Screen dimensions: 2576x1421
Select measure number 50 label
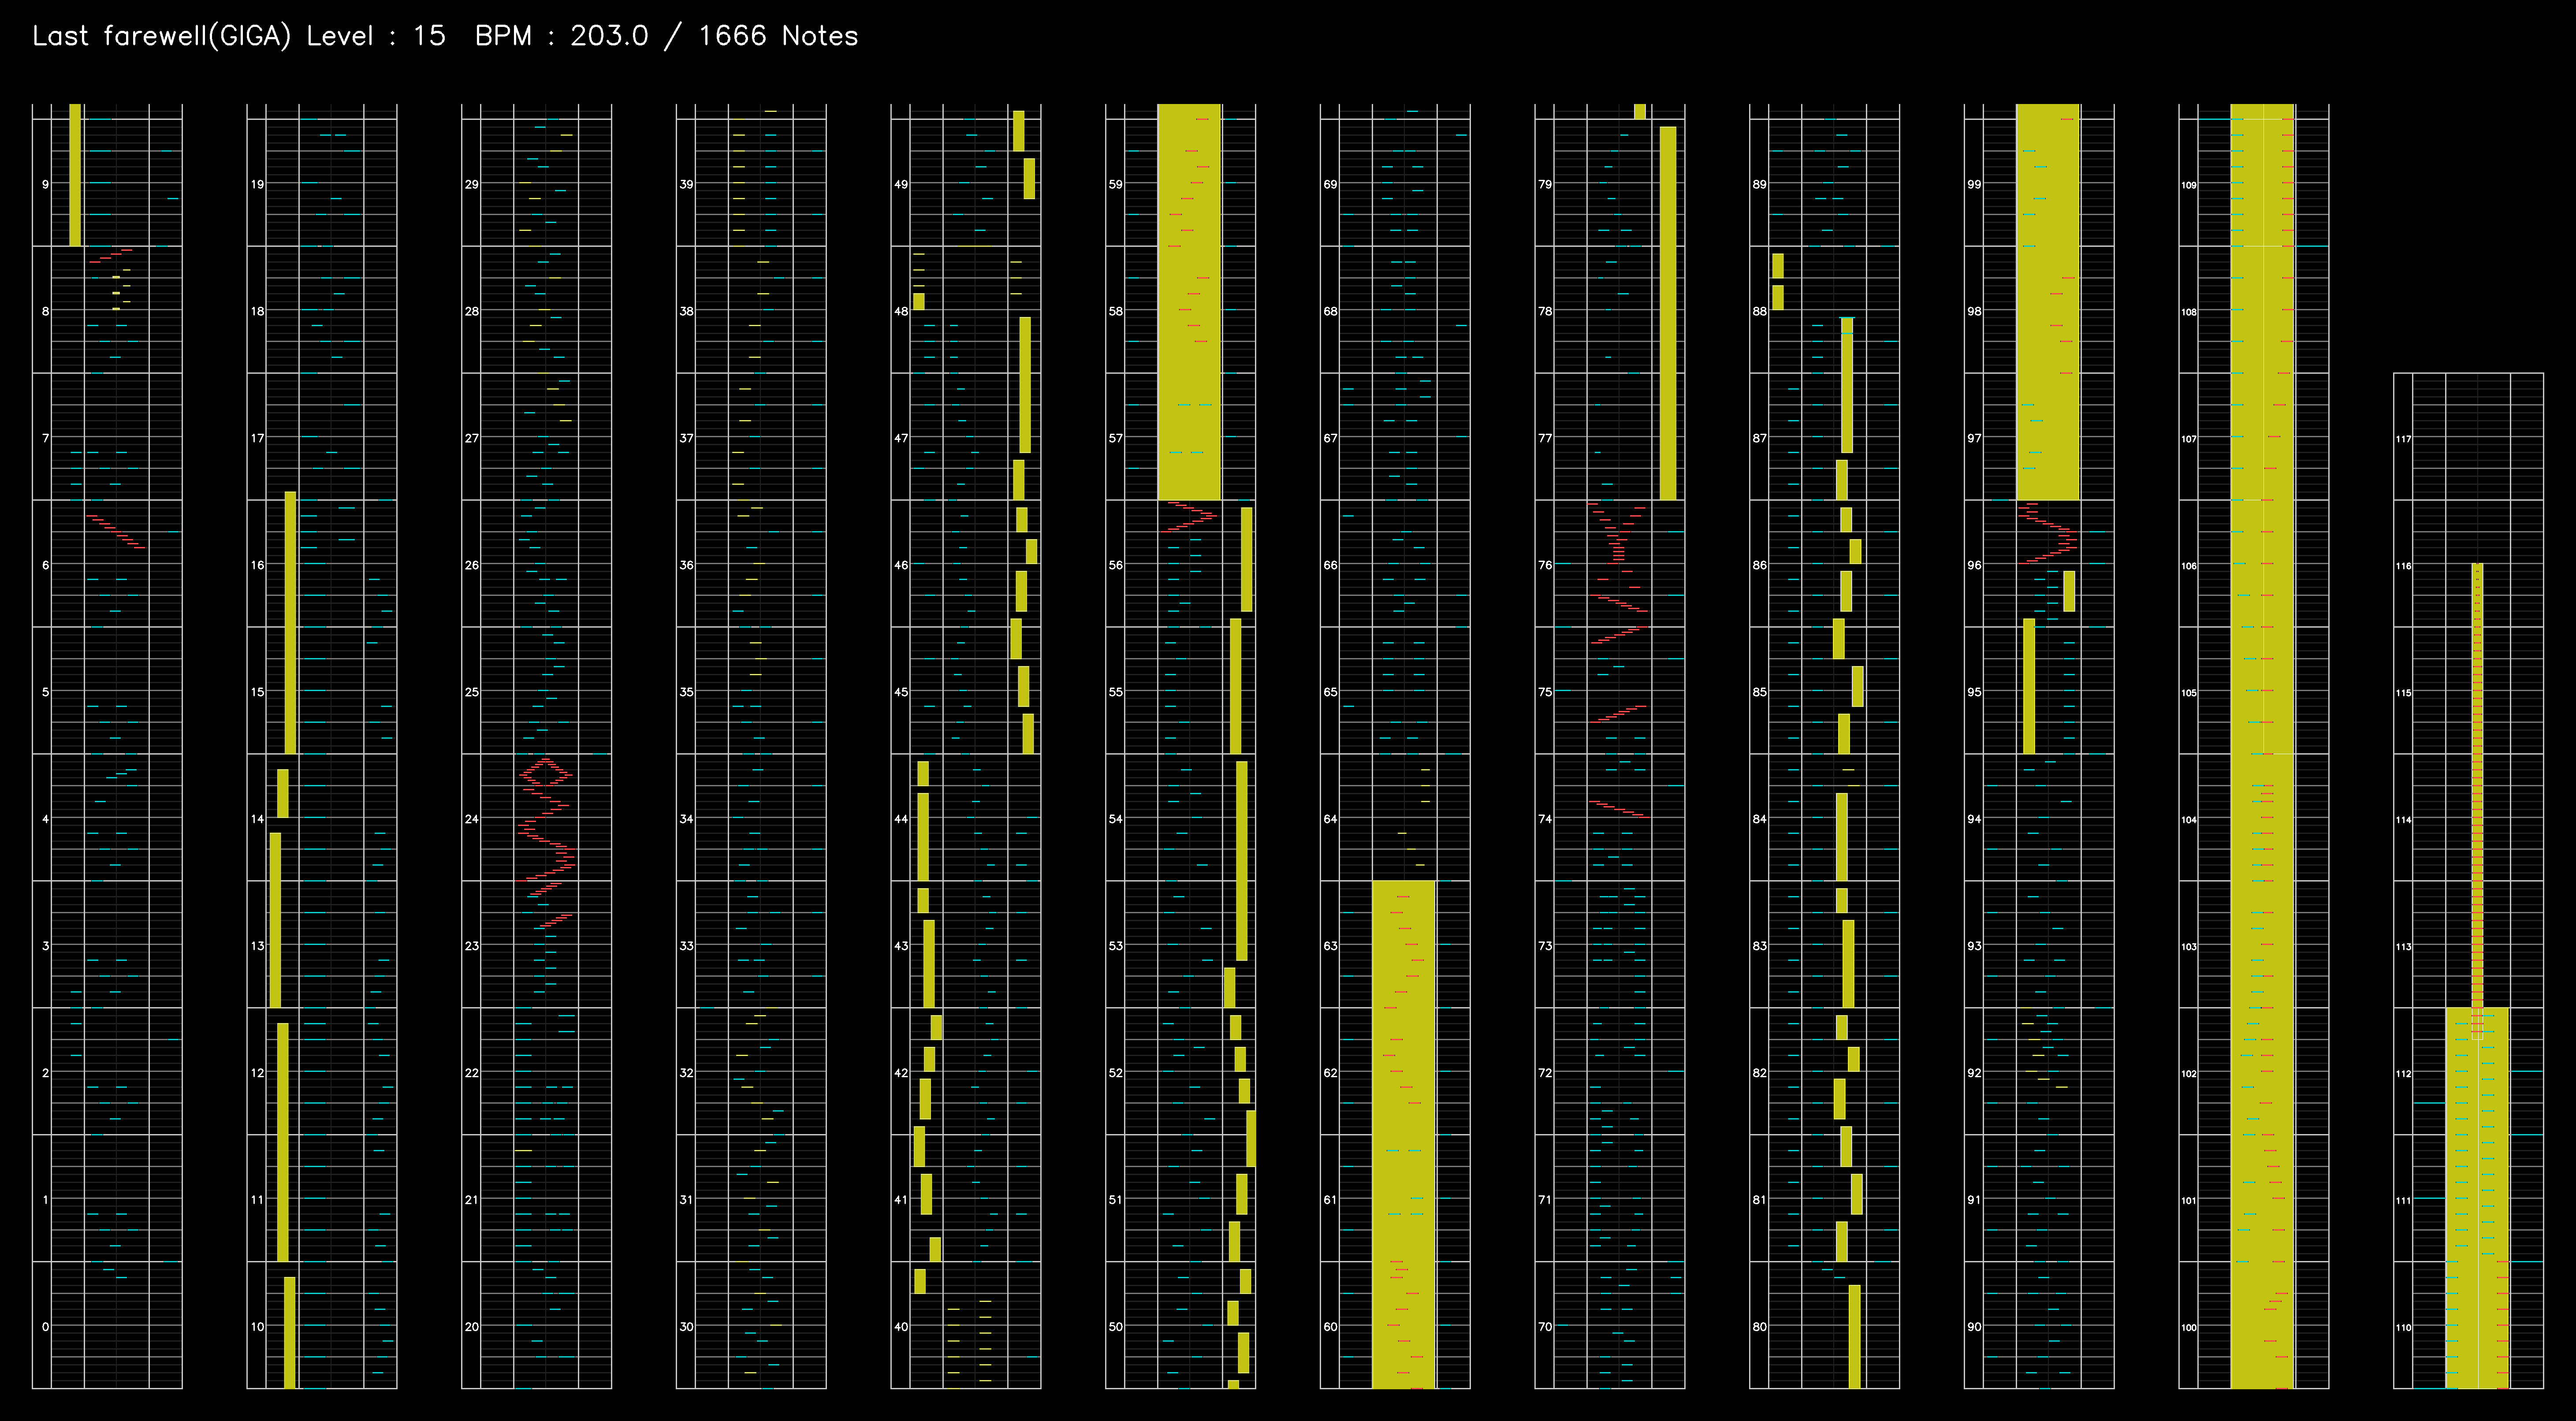click(1116, 1326)
